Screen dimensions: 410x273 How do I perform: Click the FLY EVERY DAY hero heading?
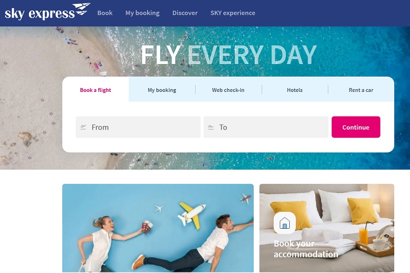coord(229,55)
